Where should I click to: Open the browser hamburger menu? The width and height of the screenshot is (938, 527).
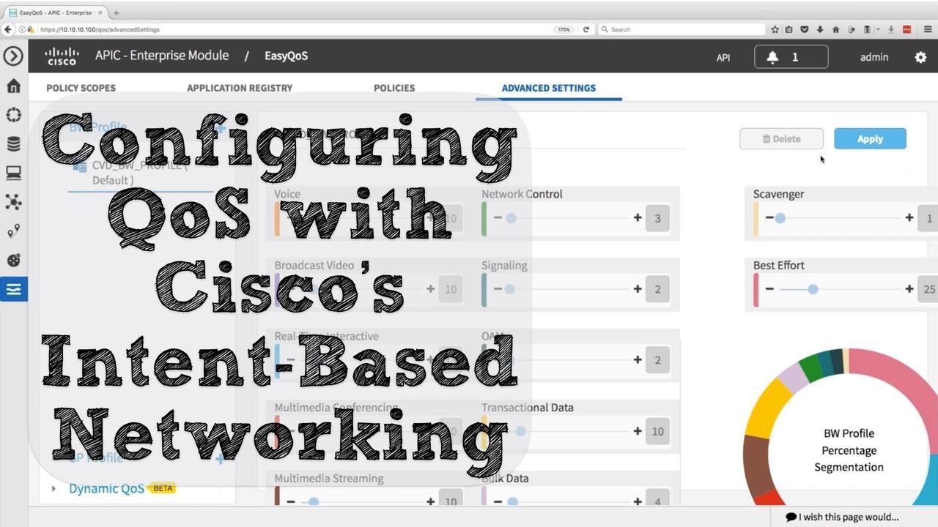click(x=928, y=29)
